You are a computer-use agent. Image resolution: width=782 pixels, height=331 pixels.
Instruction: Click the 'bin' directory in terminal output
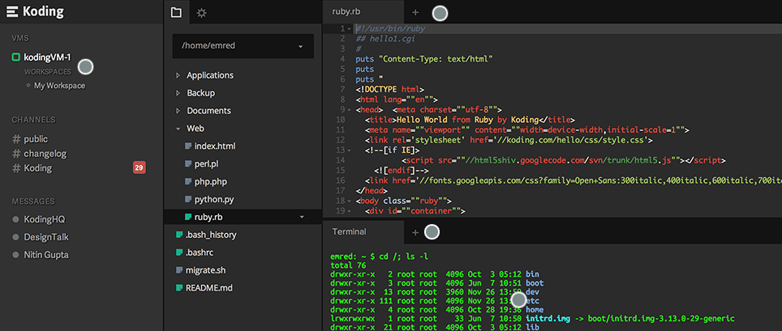(x=533, y=274)
